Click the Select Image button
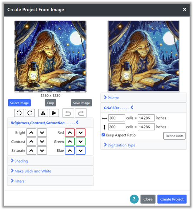The image size is (194, 210). [19, 103]
